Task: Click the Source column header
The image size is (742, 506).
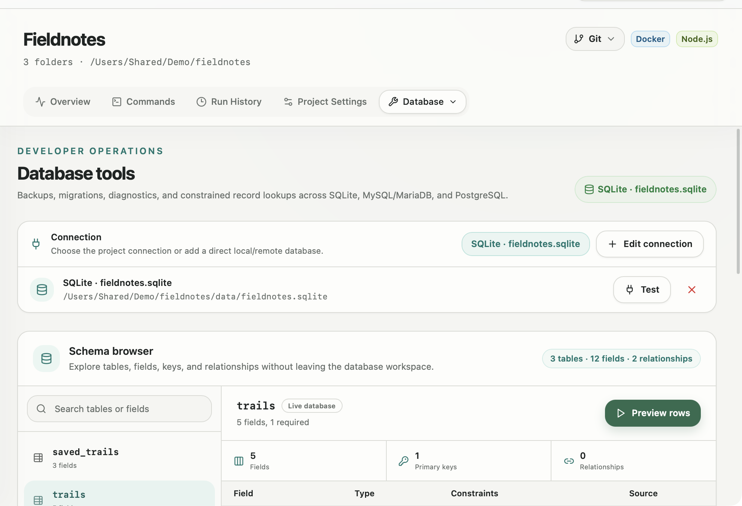Action: click(643, 493)
